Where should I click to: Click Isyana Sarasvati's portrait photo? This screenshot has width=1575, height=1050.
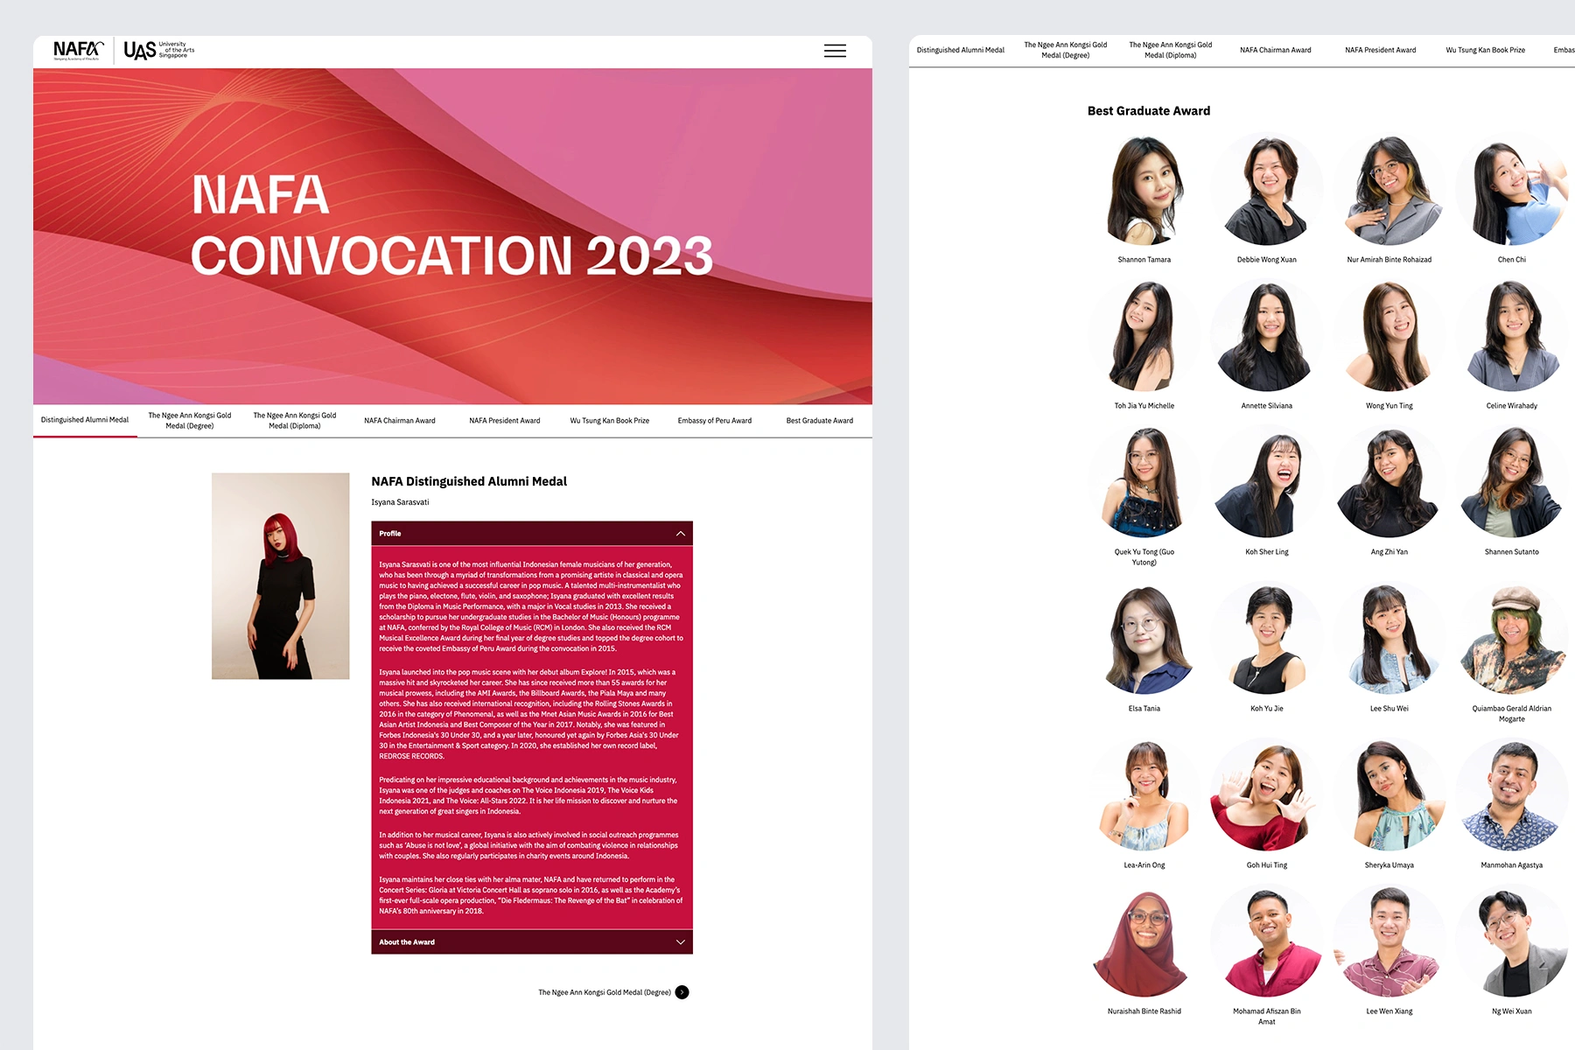coord(281,576)
